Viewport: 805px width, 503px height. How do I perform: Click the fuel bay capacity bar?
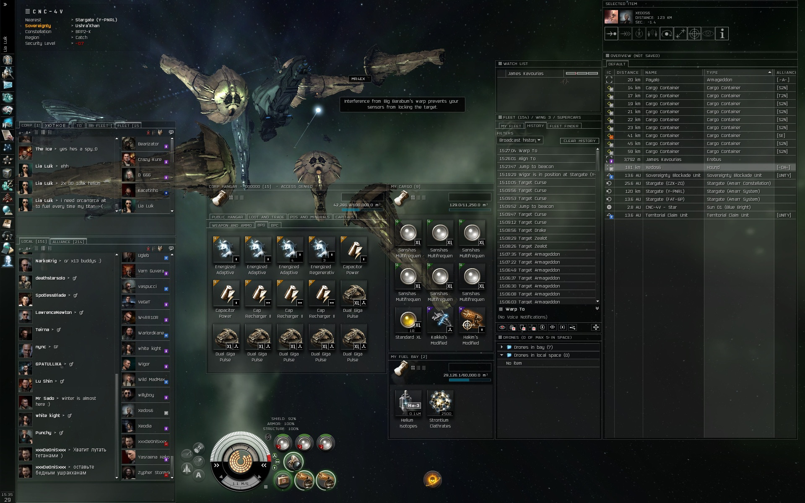click(470, 380)
